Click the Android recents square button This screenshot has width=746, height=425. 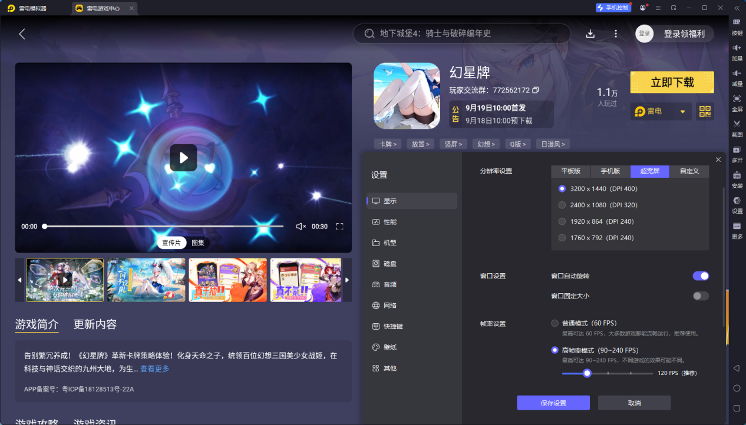[737, 408]
